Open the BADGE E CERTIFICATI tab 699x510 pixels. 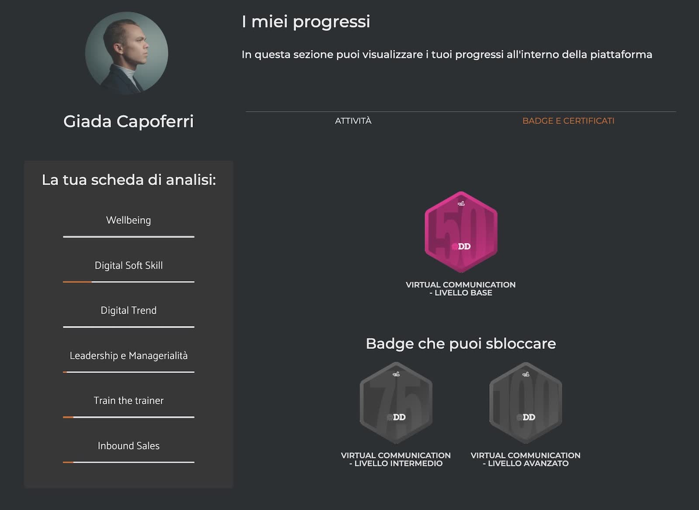[x=569, y=121]
